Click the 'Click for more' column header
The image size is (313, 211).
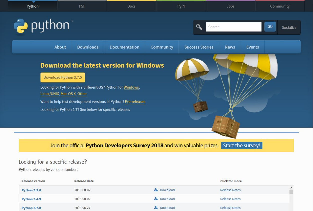tap(231, 181)
